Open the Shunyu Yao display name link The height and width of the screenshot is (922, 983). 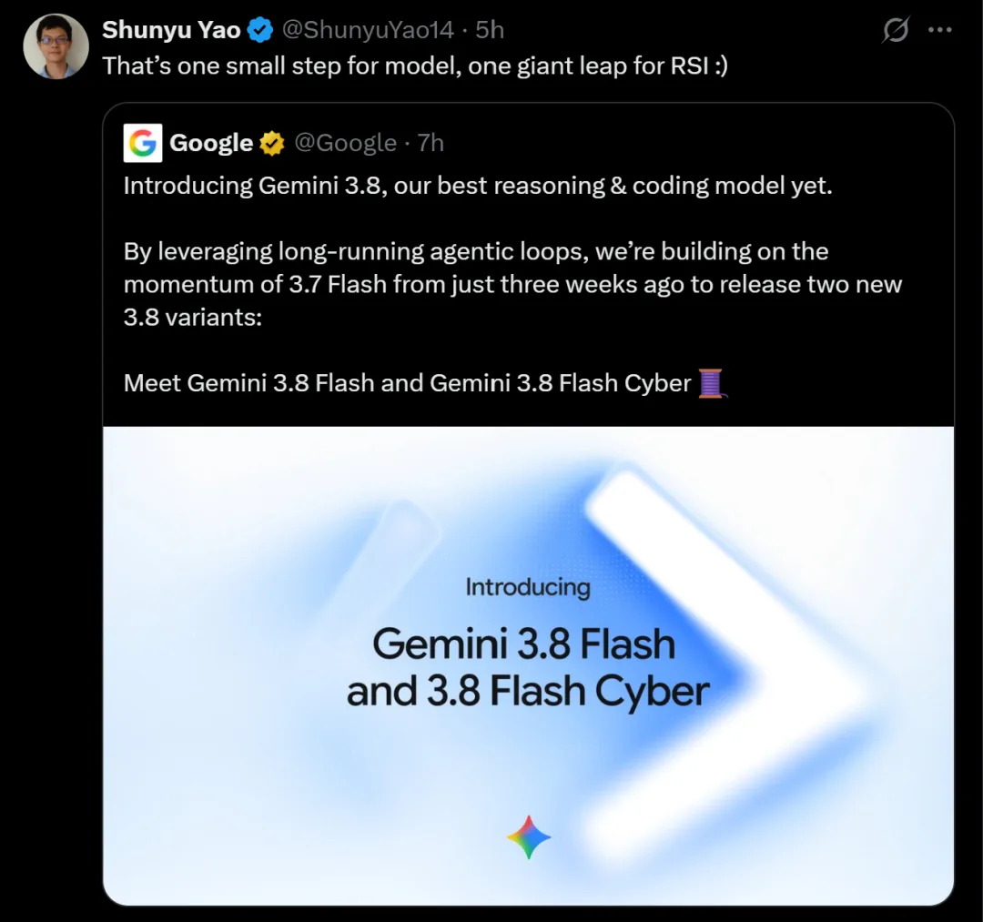(171, 30)
